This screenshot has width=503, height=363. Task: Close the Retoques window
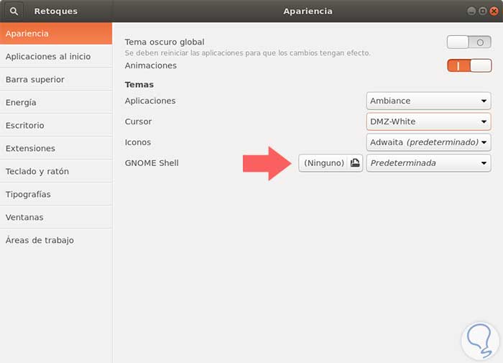pyautogui.click(x=493, y=11)
